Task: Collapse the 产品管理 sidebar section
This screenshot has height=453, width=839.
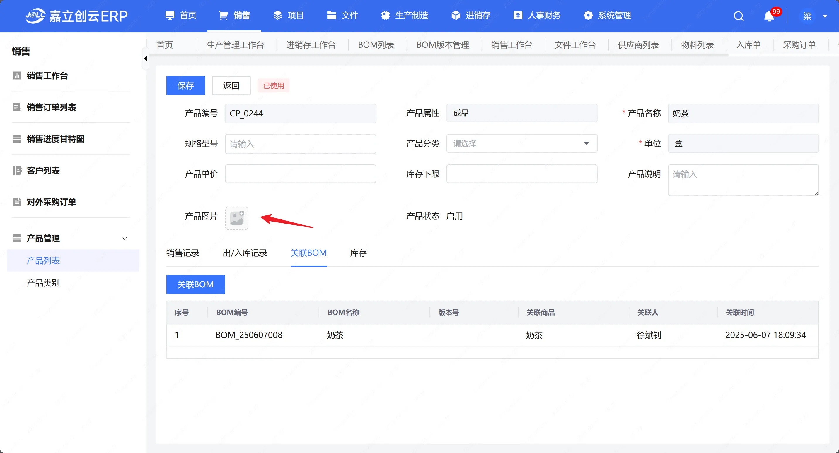Action: 124,238
